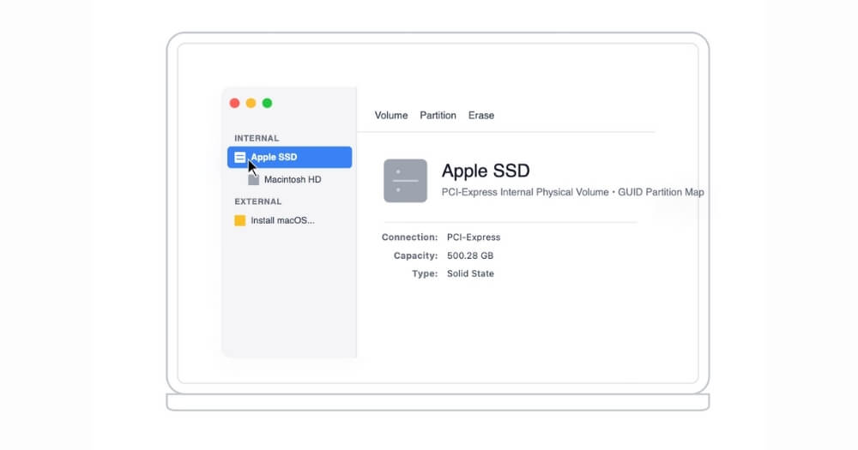
Task: Click the yellow Install macOS drive icon
Action: point(240,220)
